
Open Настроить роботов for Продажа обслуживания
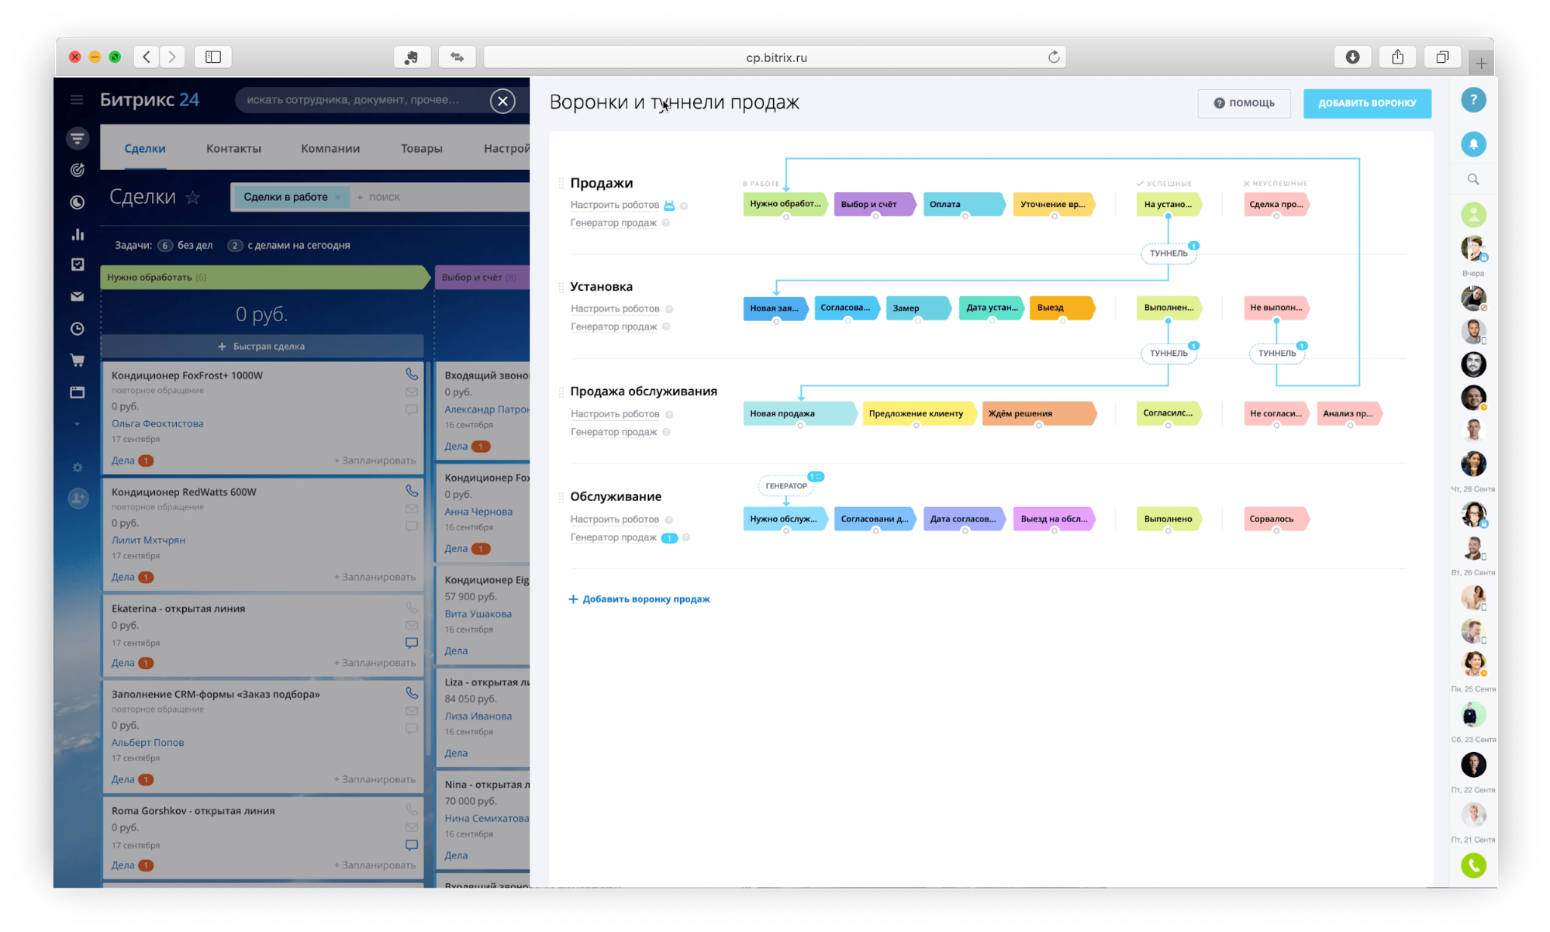615,414
